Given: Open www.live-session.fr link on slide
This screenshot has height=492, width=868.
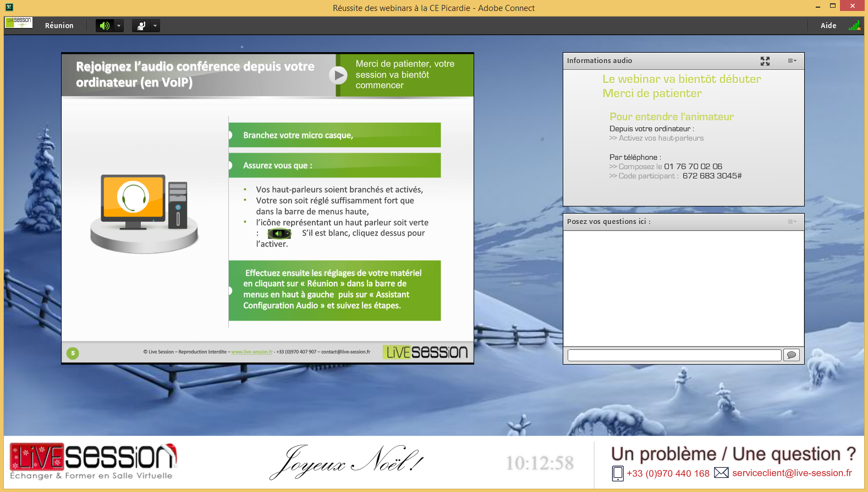Looking at the screenshot, I should pyautogui.click(x=252, y=352).
